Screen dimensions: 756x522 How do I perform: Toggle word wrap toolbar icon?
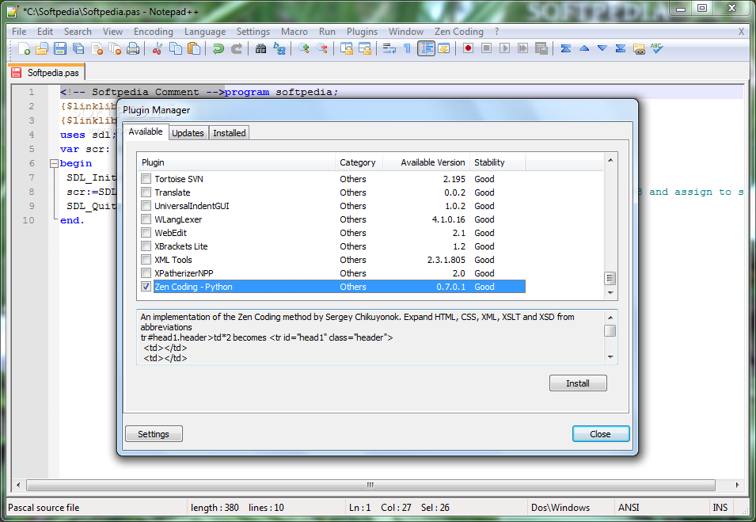click(389, 49)
